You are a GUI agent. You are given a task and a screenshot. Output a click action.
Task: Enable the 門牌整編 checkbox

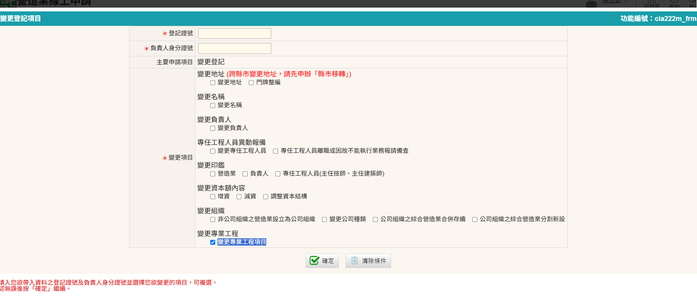click(x=251, y=82)
